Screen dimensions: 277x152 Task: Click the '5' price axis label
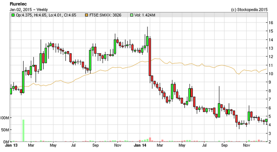[270, 116]
